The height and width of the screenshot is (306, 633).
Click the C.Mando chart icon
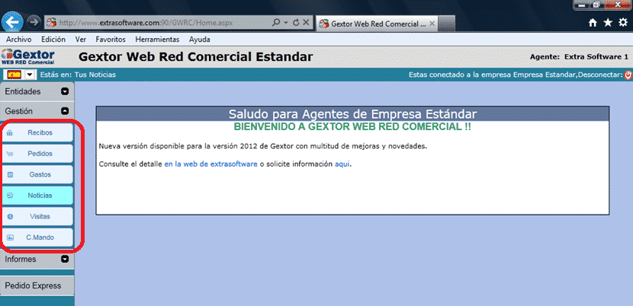[x=10, y=237]
